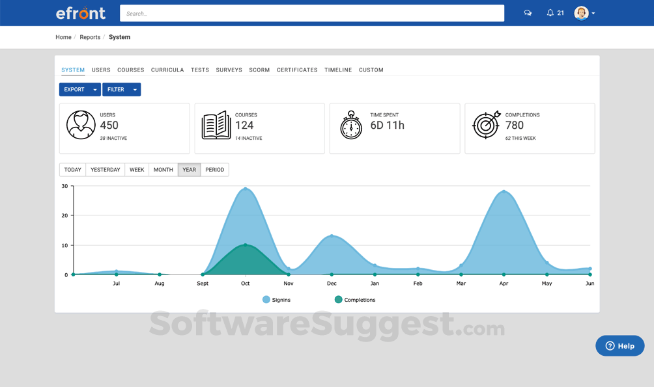Navigate to Reports via the breadcrumb
This screenshot has width=654, height=387.
pyautogui.click(x=90, y=37)
